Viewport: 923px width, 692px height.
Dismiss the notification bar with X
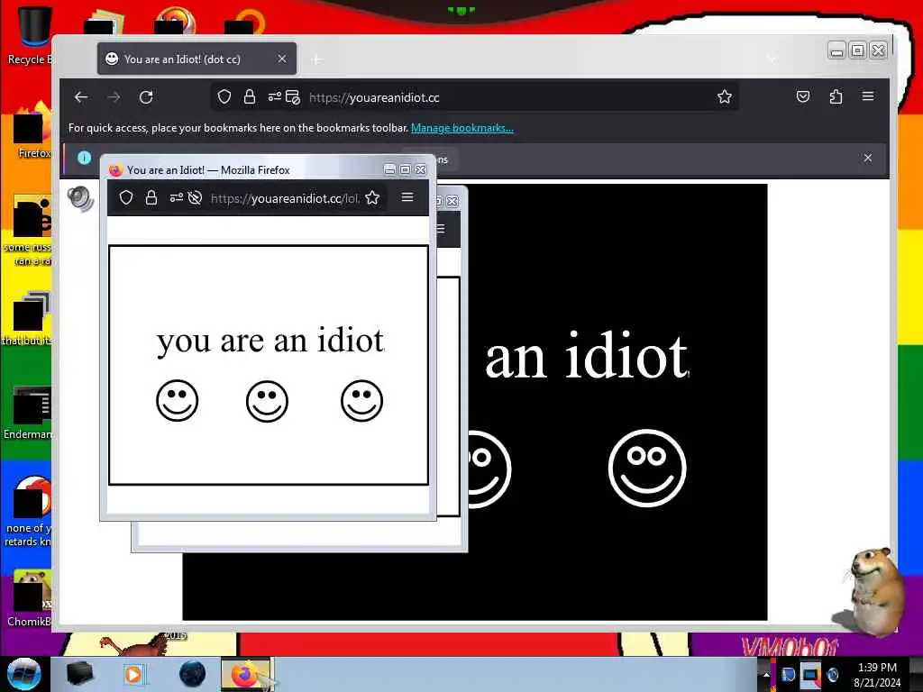click(868, 158)
